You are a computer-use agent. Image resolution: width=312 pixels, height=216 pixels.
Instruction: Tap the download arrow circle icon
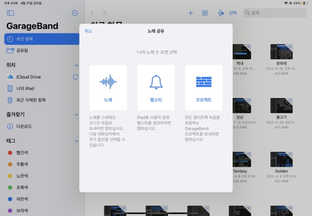pyautogui.click(x=10, y=126)
